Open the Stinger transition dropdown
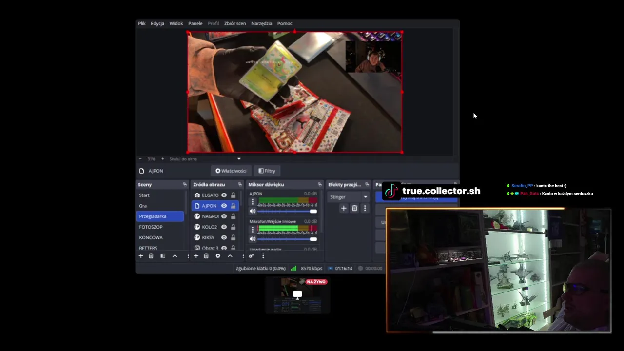 point(348,197)
